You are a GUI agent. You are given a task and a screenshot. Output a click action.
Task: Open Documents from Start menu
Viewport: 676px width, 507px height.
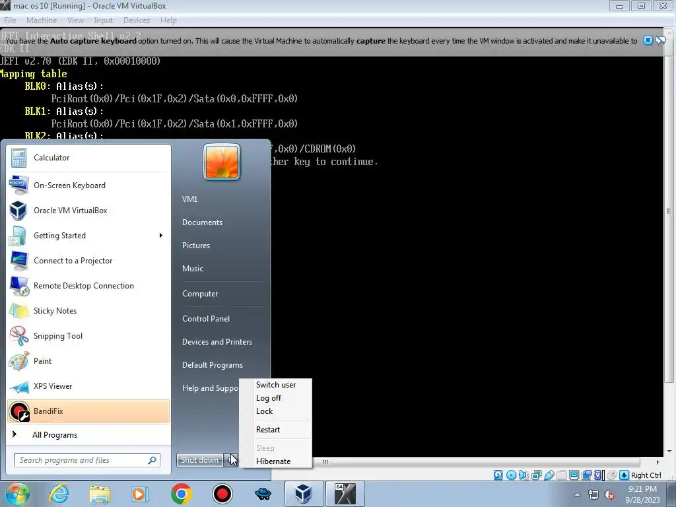202,222
